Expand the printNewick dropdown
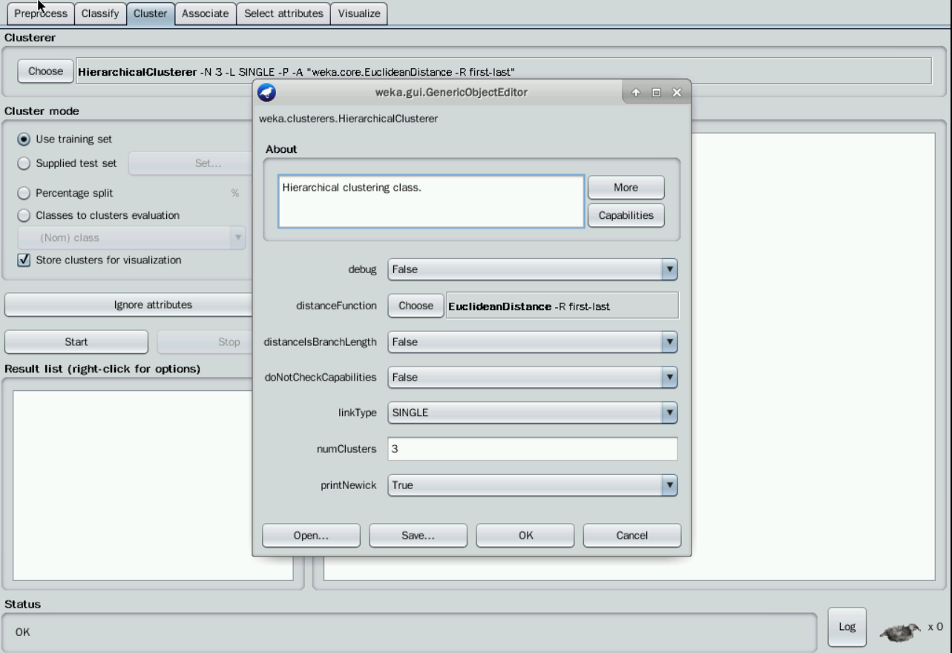 point(532,485)
